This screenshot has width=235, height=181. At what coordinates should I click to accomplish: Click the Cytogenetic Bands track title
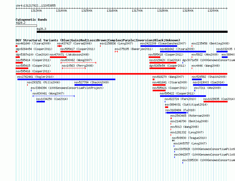pos(31,20)
